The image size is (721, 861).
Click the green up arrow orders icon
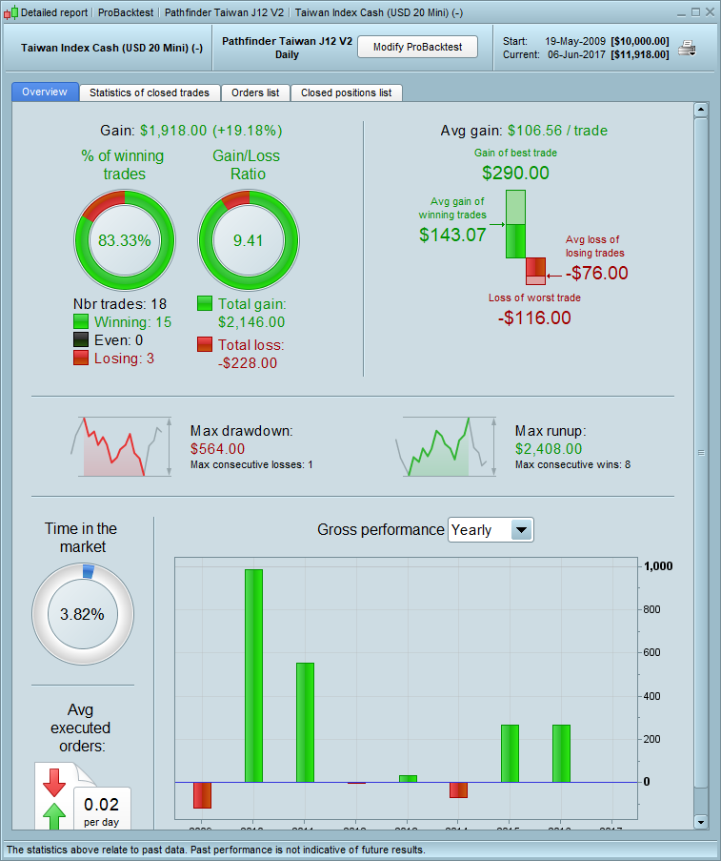pos(53,816)
